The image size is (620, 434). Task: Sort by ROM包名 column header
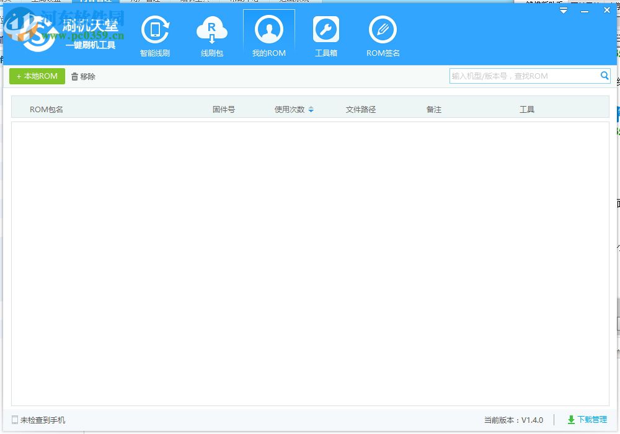tap(46, 110)
